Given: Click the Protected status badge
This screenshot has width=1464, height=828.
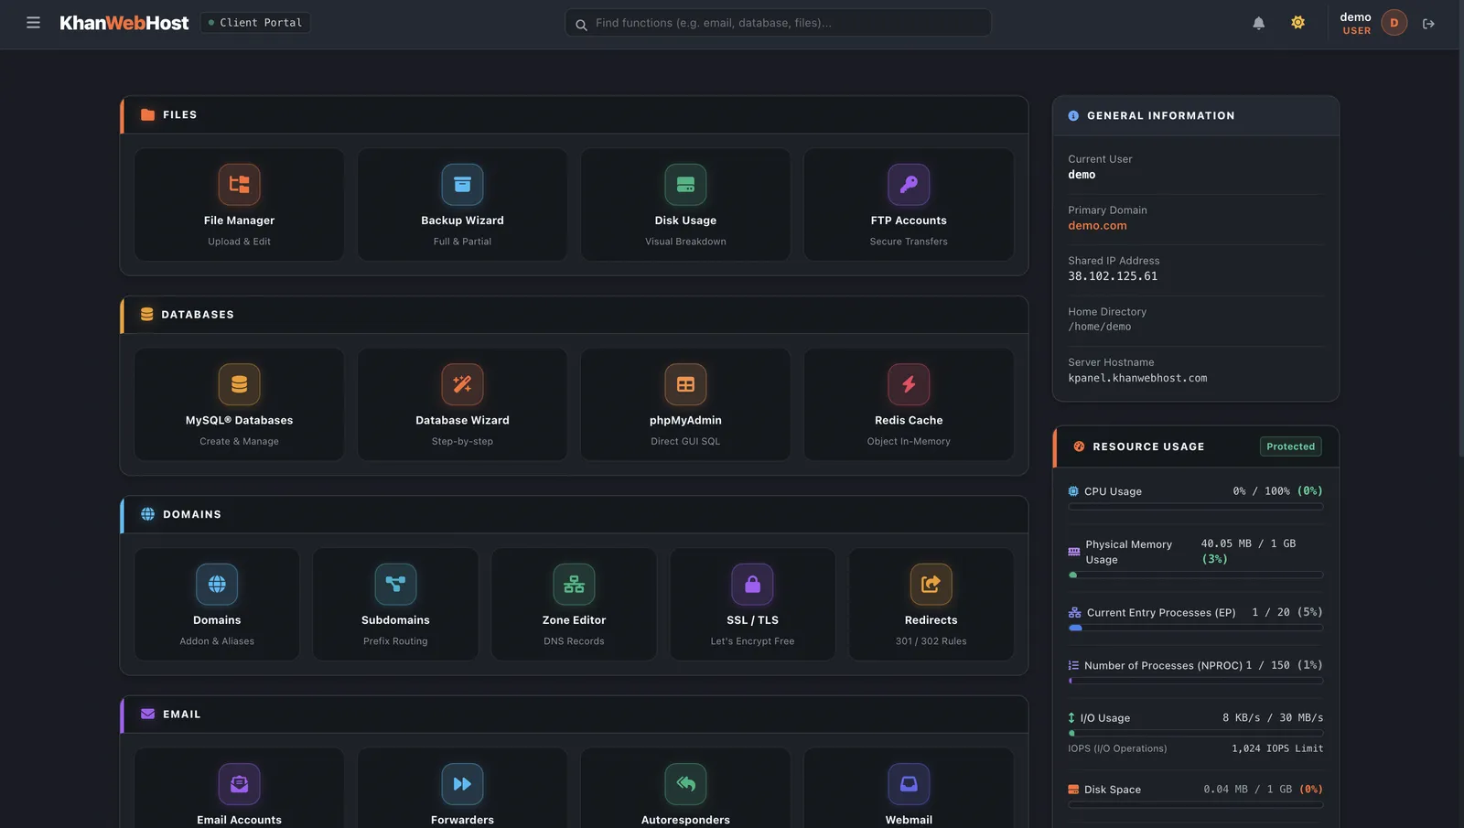Looking at the screenshot, I should pos(1290,446).
